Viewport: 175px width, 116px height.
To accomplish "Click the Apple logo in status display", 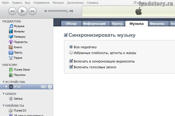I will [x=139, y=11].
